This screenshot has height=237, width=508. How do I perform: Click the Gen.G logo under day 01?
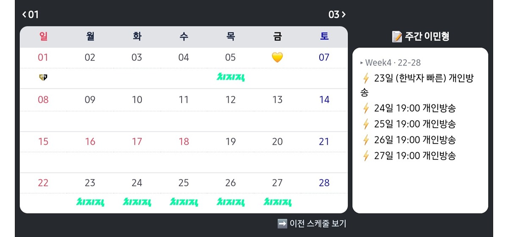click(43, 77)
